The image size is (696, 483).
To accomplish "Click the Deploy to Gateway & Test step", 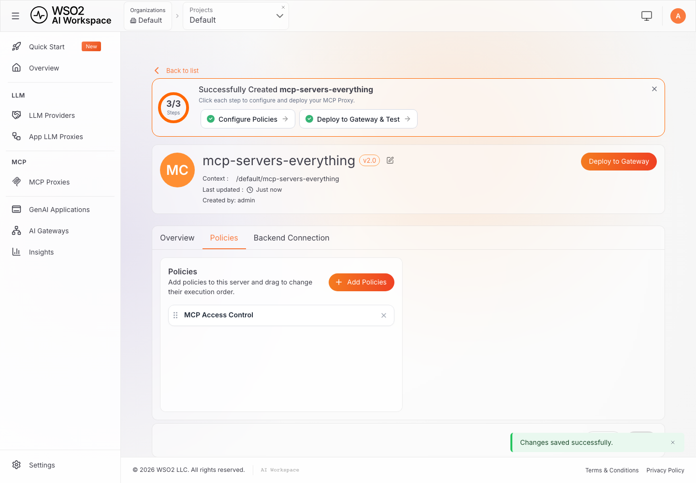I will click(x=358, y=119).
